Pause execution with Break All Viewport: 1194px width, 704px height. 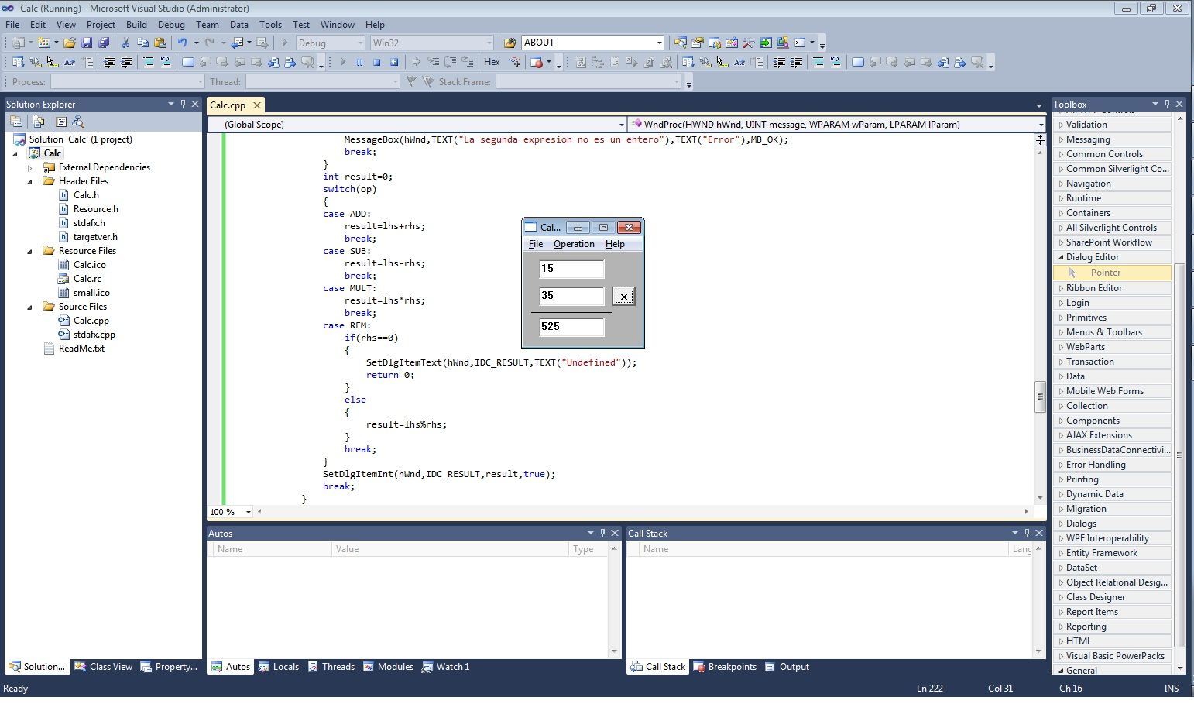tap(359, 62)
